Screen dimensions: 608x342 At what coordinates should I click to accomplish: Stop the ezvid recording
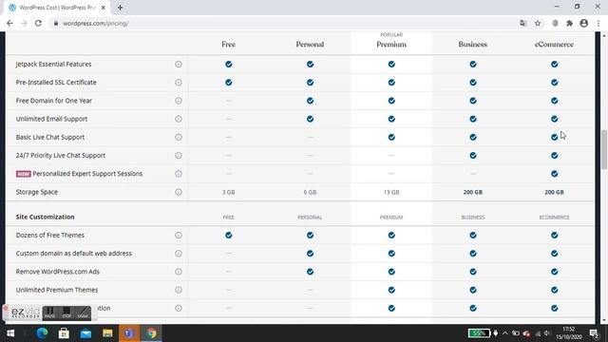pos(66,313)
